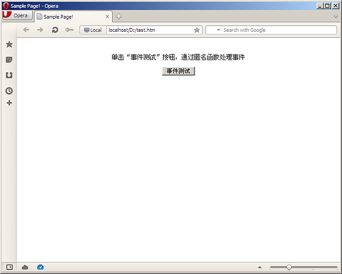Screen dimensions: 342x274
Task: Open the Bookmarks panel star icon
Action: pyautogui.click(x=9, y=44)
